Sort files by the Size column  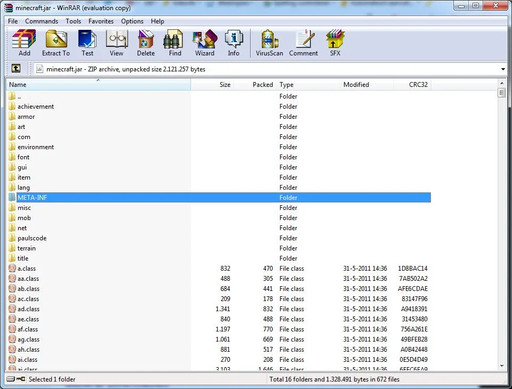(212, 85)
